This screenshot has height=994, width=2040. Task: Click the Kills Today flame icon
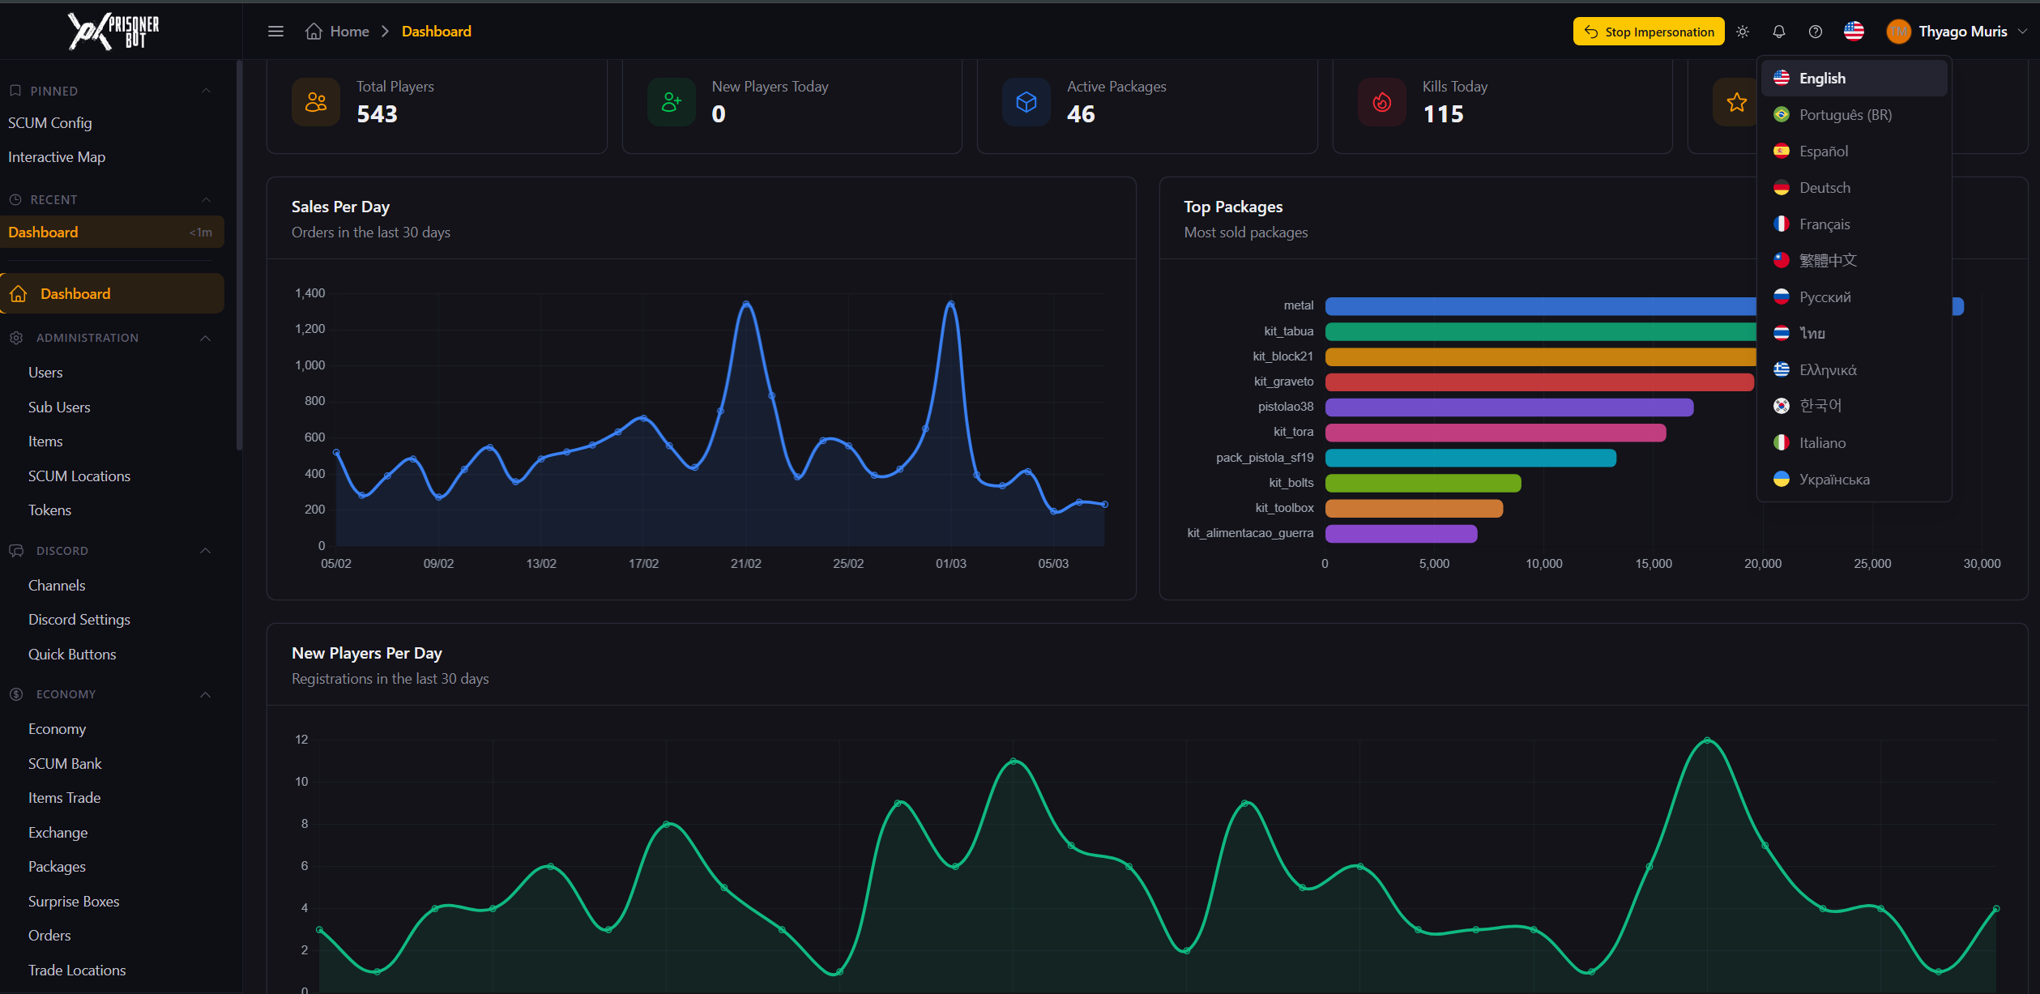point(1382,102)
